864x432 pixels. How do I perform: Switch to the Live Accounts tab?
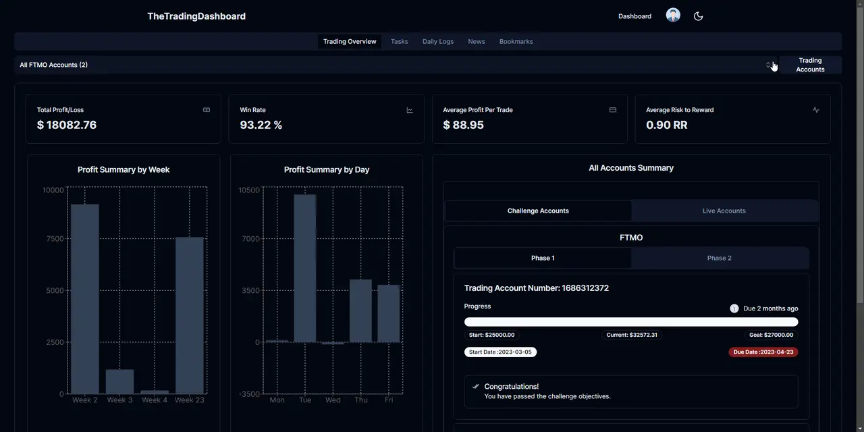click(724, 211)
